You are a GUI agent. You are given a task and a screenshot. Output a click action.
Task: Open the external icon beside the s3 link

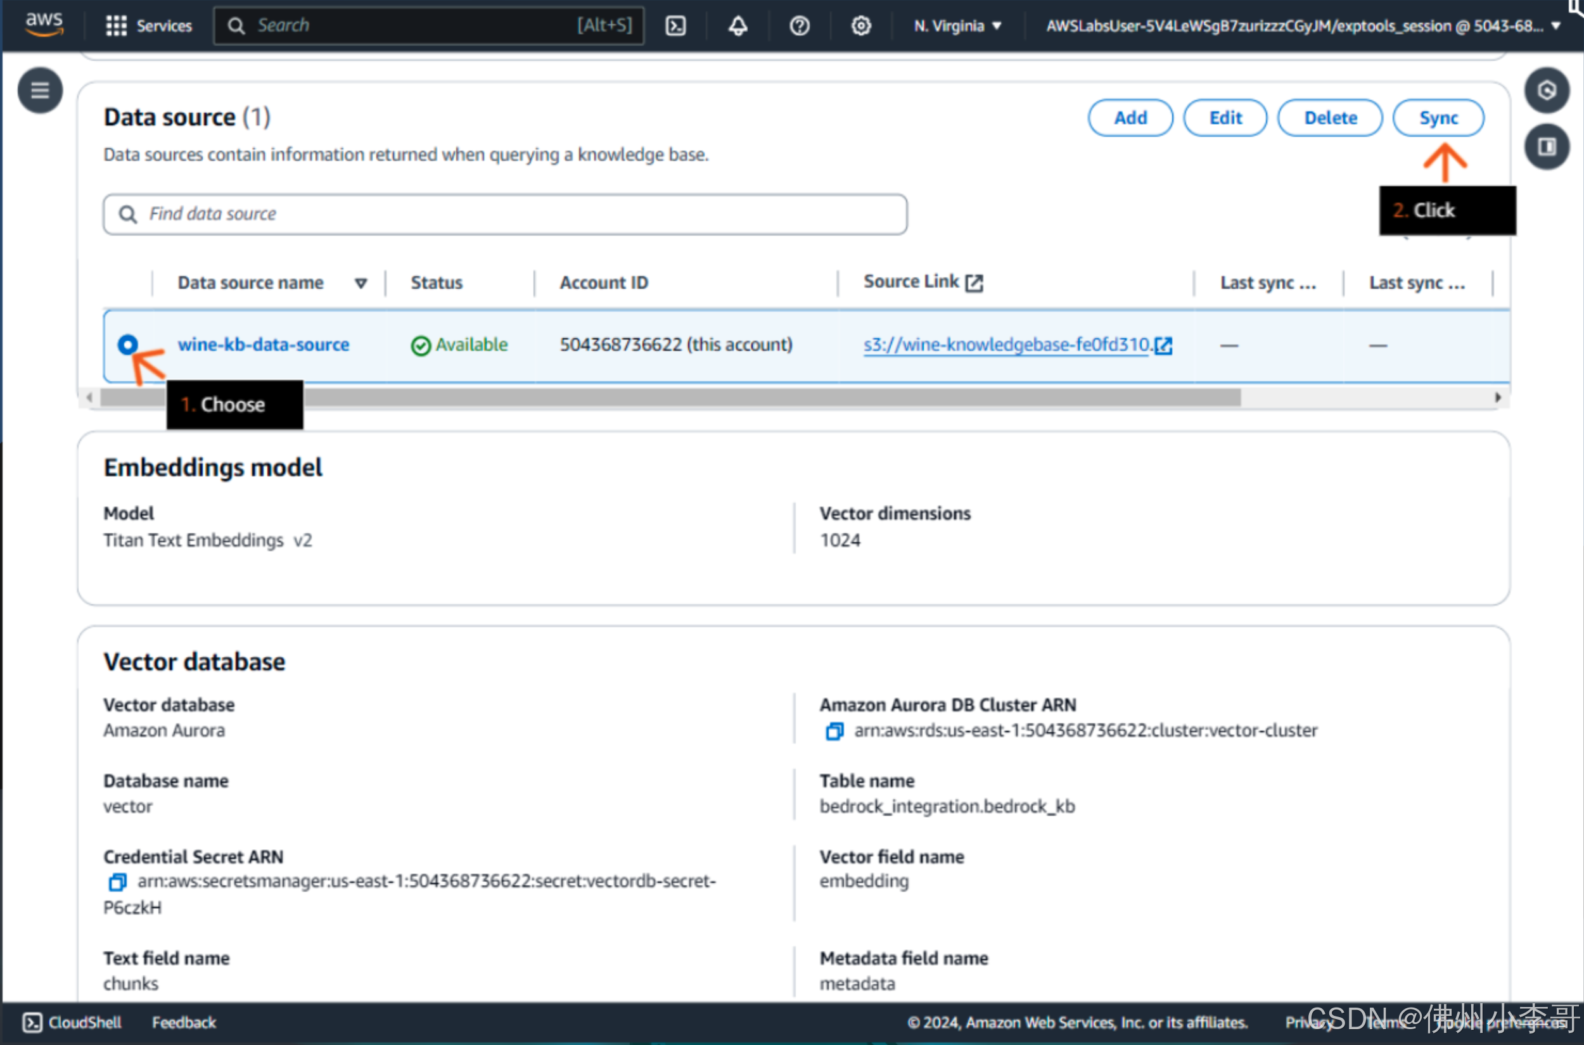[x=1163, y=345]
